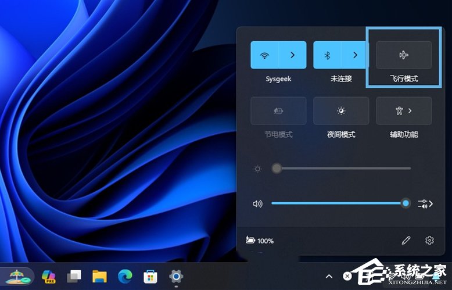Open the beach widgets taskbar button
452x290 pixels.
[17, 277]
